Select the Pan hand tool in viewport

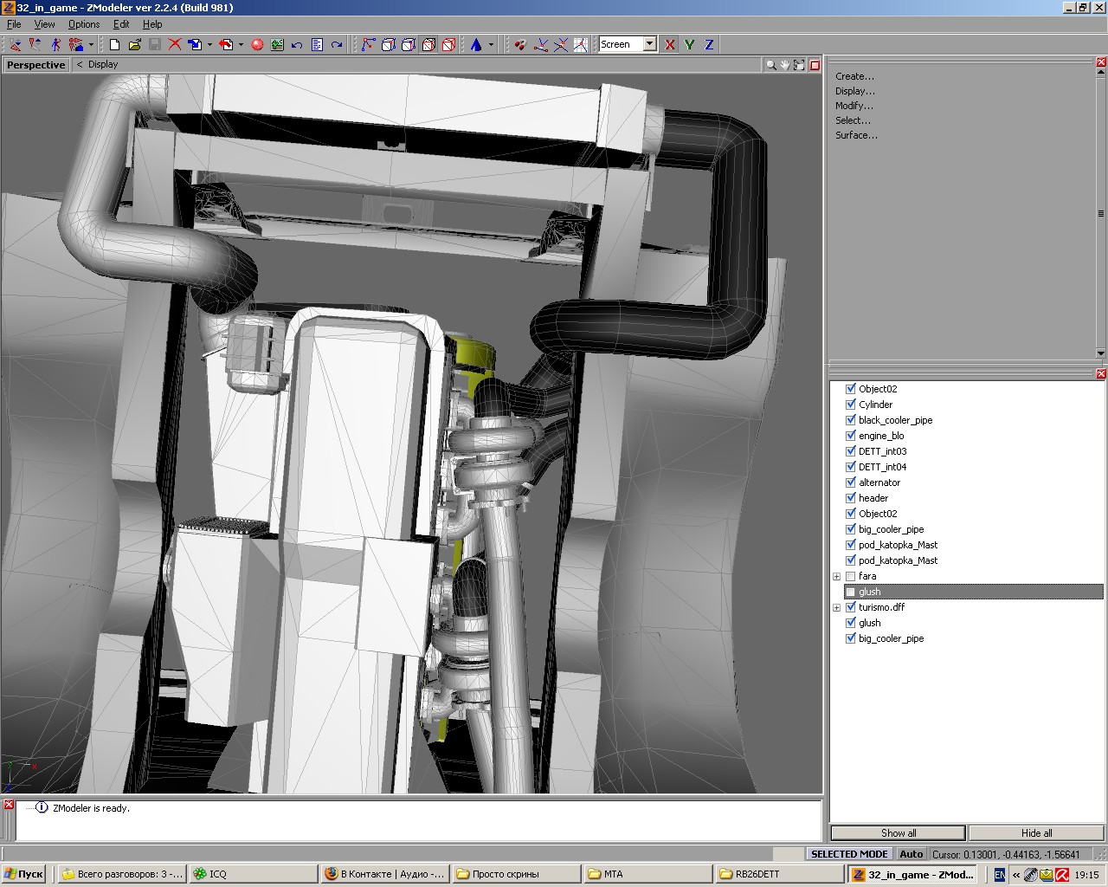coord(785,65)
